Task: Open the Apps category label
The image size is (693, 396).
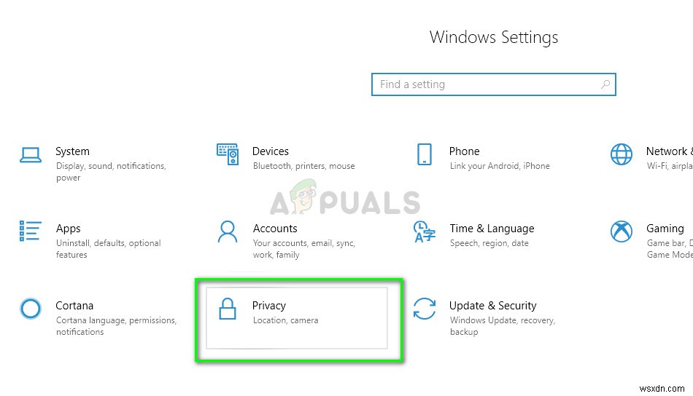Action: 68,229
